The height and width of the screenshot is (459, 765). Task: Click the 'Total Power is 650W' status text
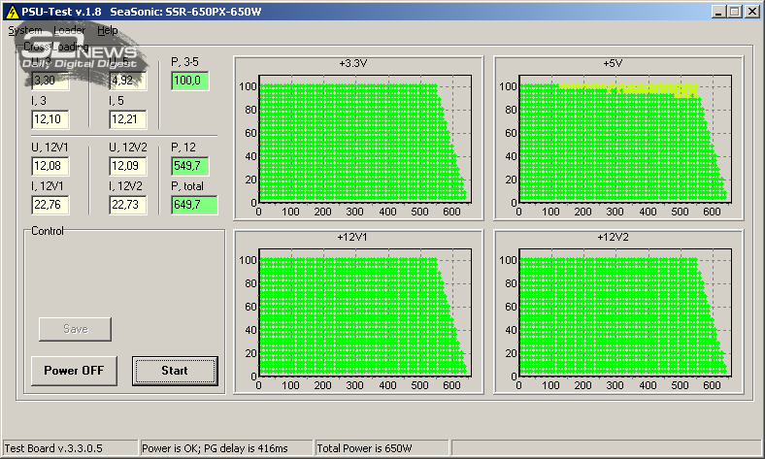tap(364, 448)
